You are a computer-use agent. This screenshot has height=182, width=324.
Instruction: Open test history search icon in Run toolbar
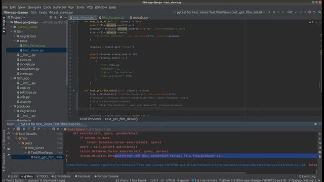[x=53, y=129]
